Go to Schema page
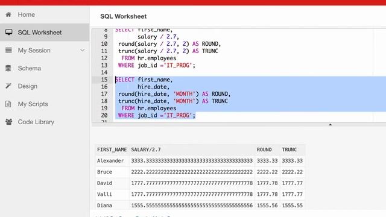Image resolution: width=386 pixels, height=217 pixels. [x=30, y=68]
